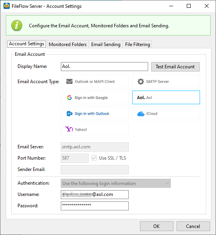
Task: Select the Yahoo! account type icon
Action: (x=69, y=129)
